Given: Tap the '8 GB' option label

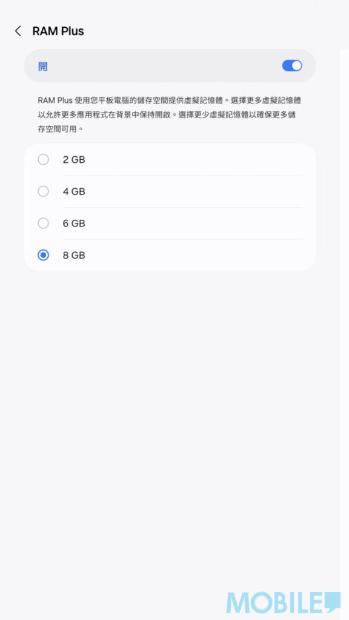Looking at the screenshot, I should (74, 256).
